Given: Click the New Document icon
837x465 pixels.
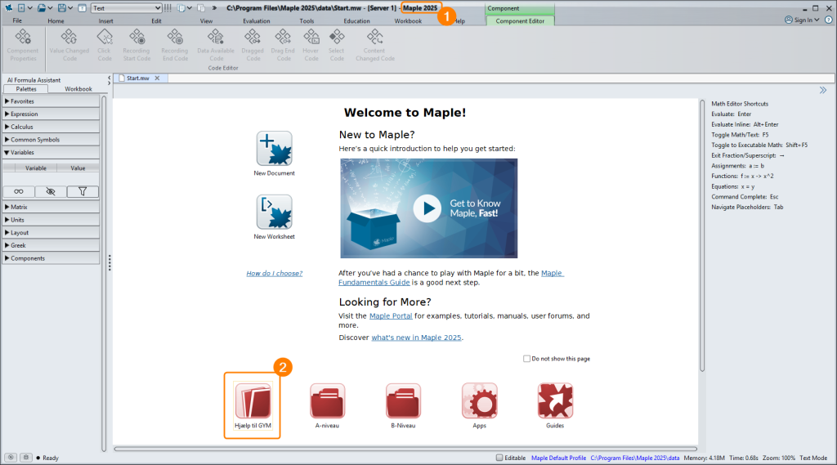Looking at the screenshot, I should pos(274,149).
